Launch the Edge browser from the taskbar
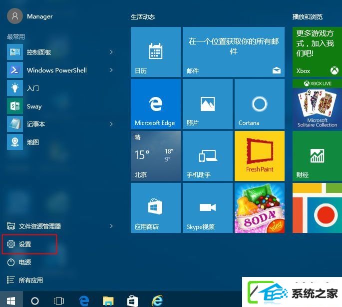This screenshot has height=307, width=342. pyautogui.click(x=84, y=300)
